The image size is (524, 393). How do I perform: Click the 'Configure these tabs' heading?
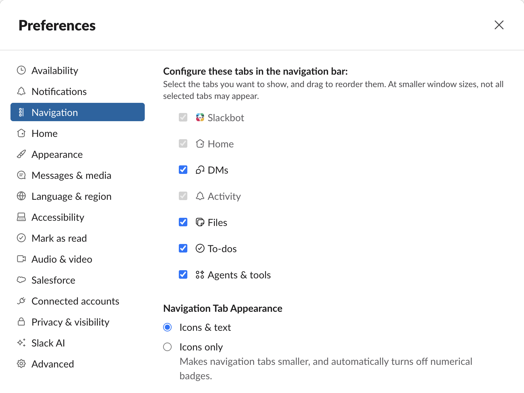[255, 71]
